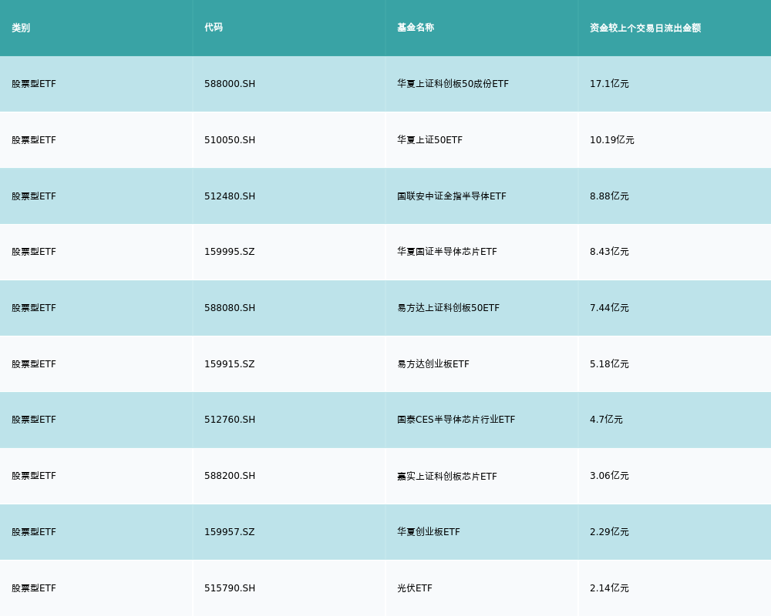Click fund code 510050.SH

[230, 140]
